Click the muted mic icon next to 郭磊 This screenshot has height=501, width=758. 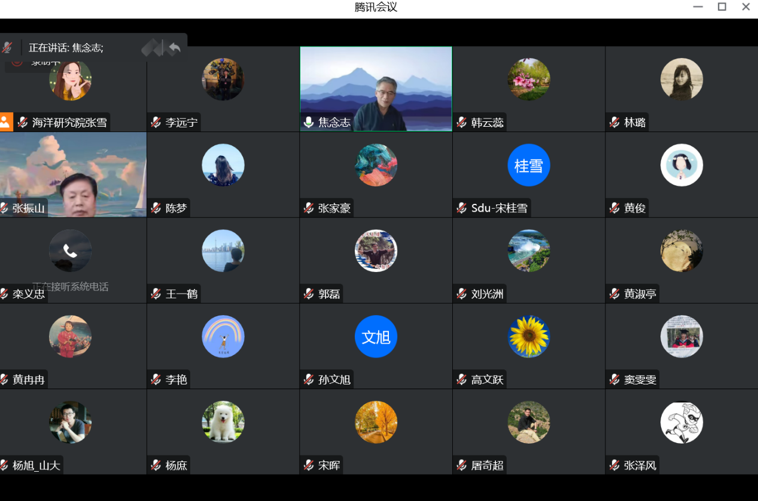[309, 294]
